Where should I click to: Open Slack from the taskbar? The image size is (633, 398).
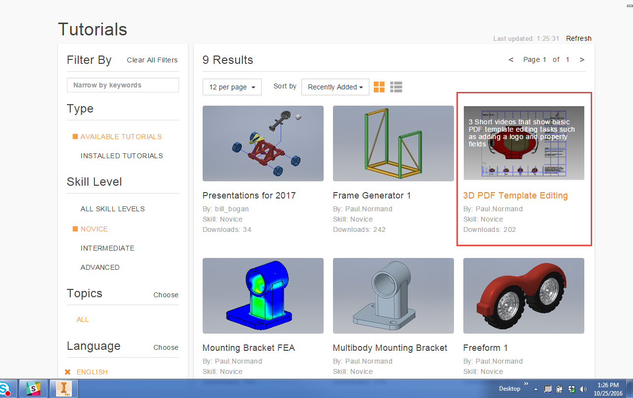[x=33, y=388]
